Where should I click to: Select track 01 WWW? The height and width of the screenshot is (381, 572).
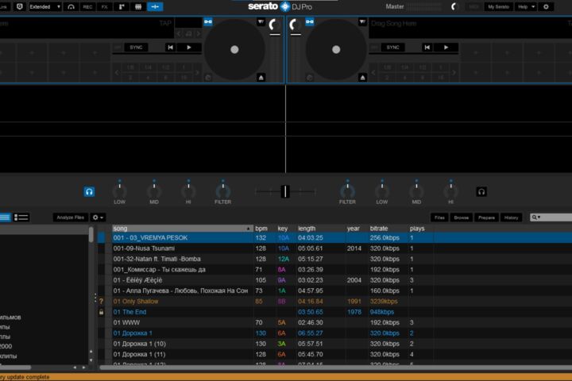coord(126,323)
